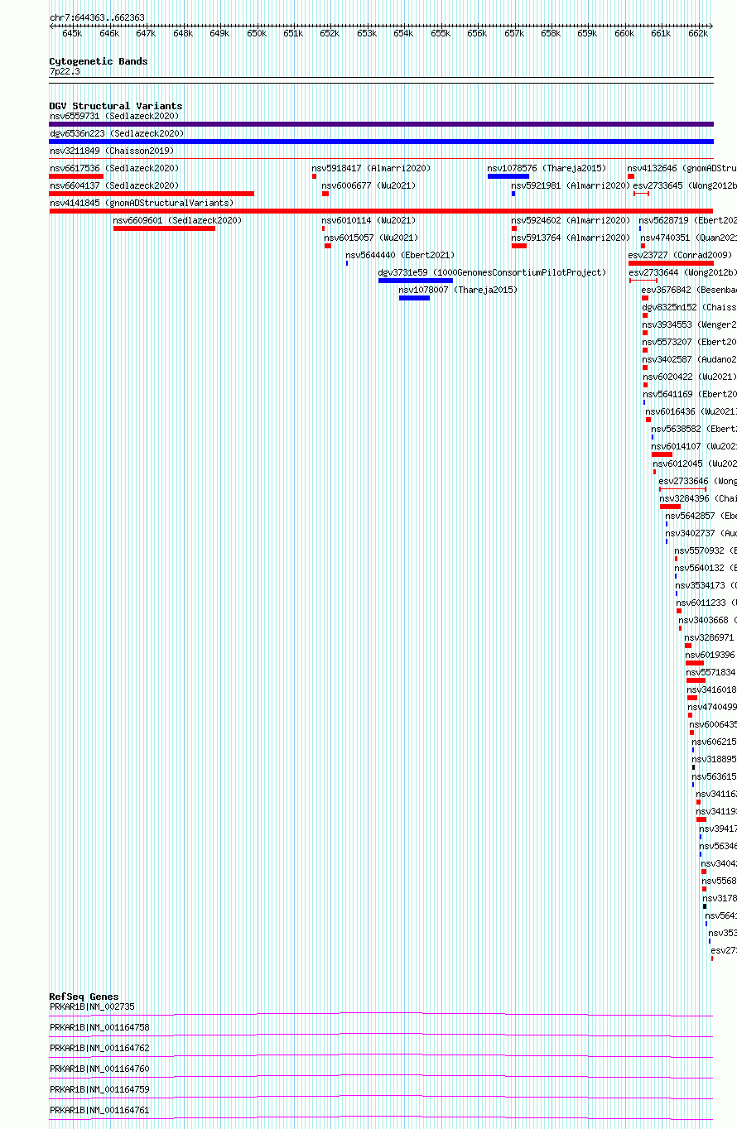
Task: Click nsv6016436 (Wu2021) label
Action: 691,411
